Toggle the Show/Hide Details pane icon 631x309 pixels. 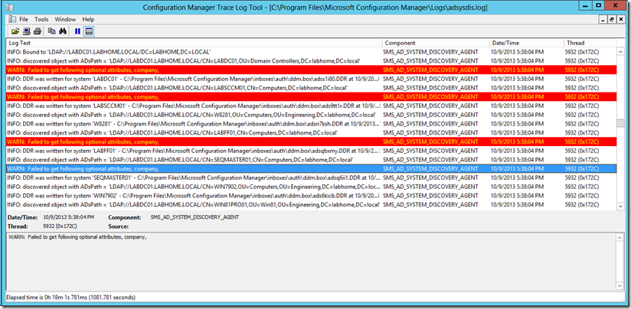89,31
